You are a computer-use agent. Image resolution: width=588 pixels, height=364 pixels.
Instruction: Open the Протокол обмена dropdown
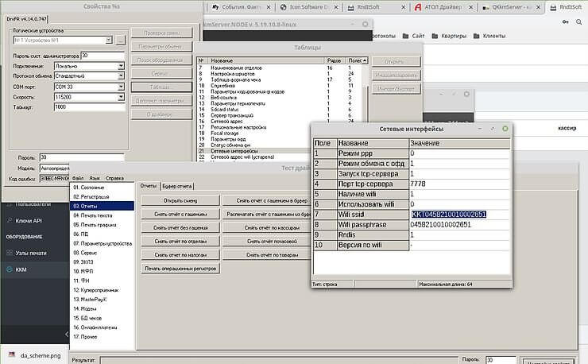coord(121,76)
